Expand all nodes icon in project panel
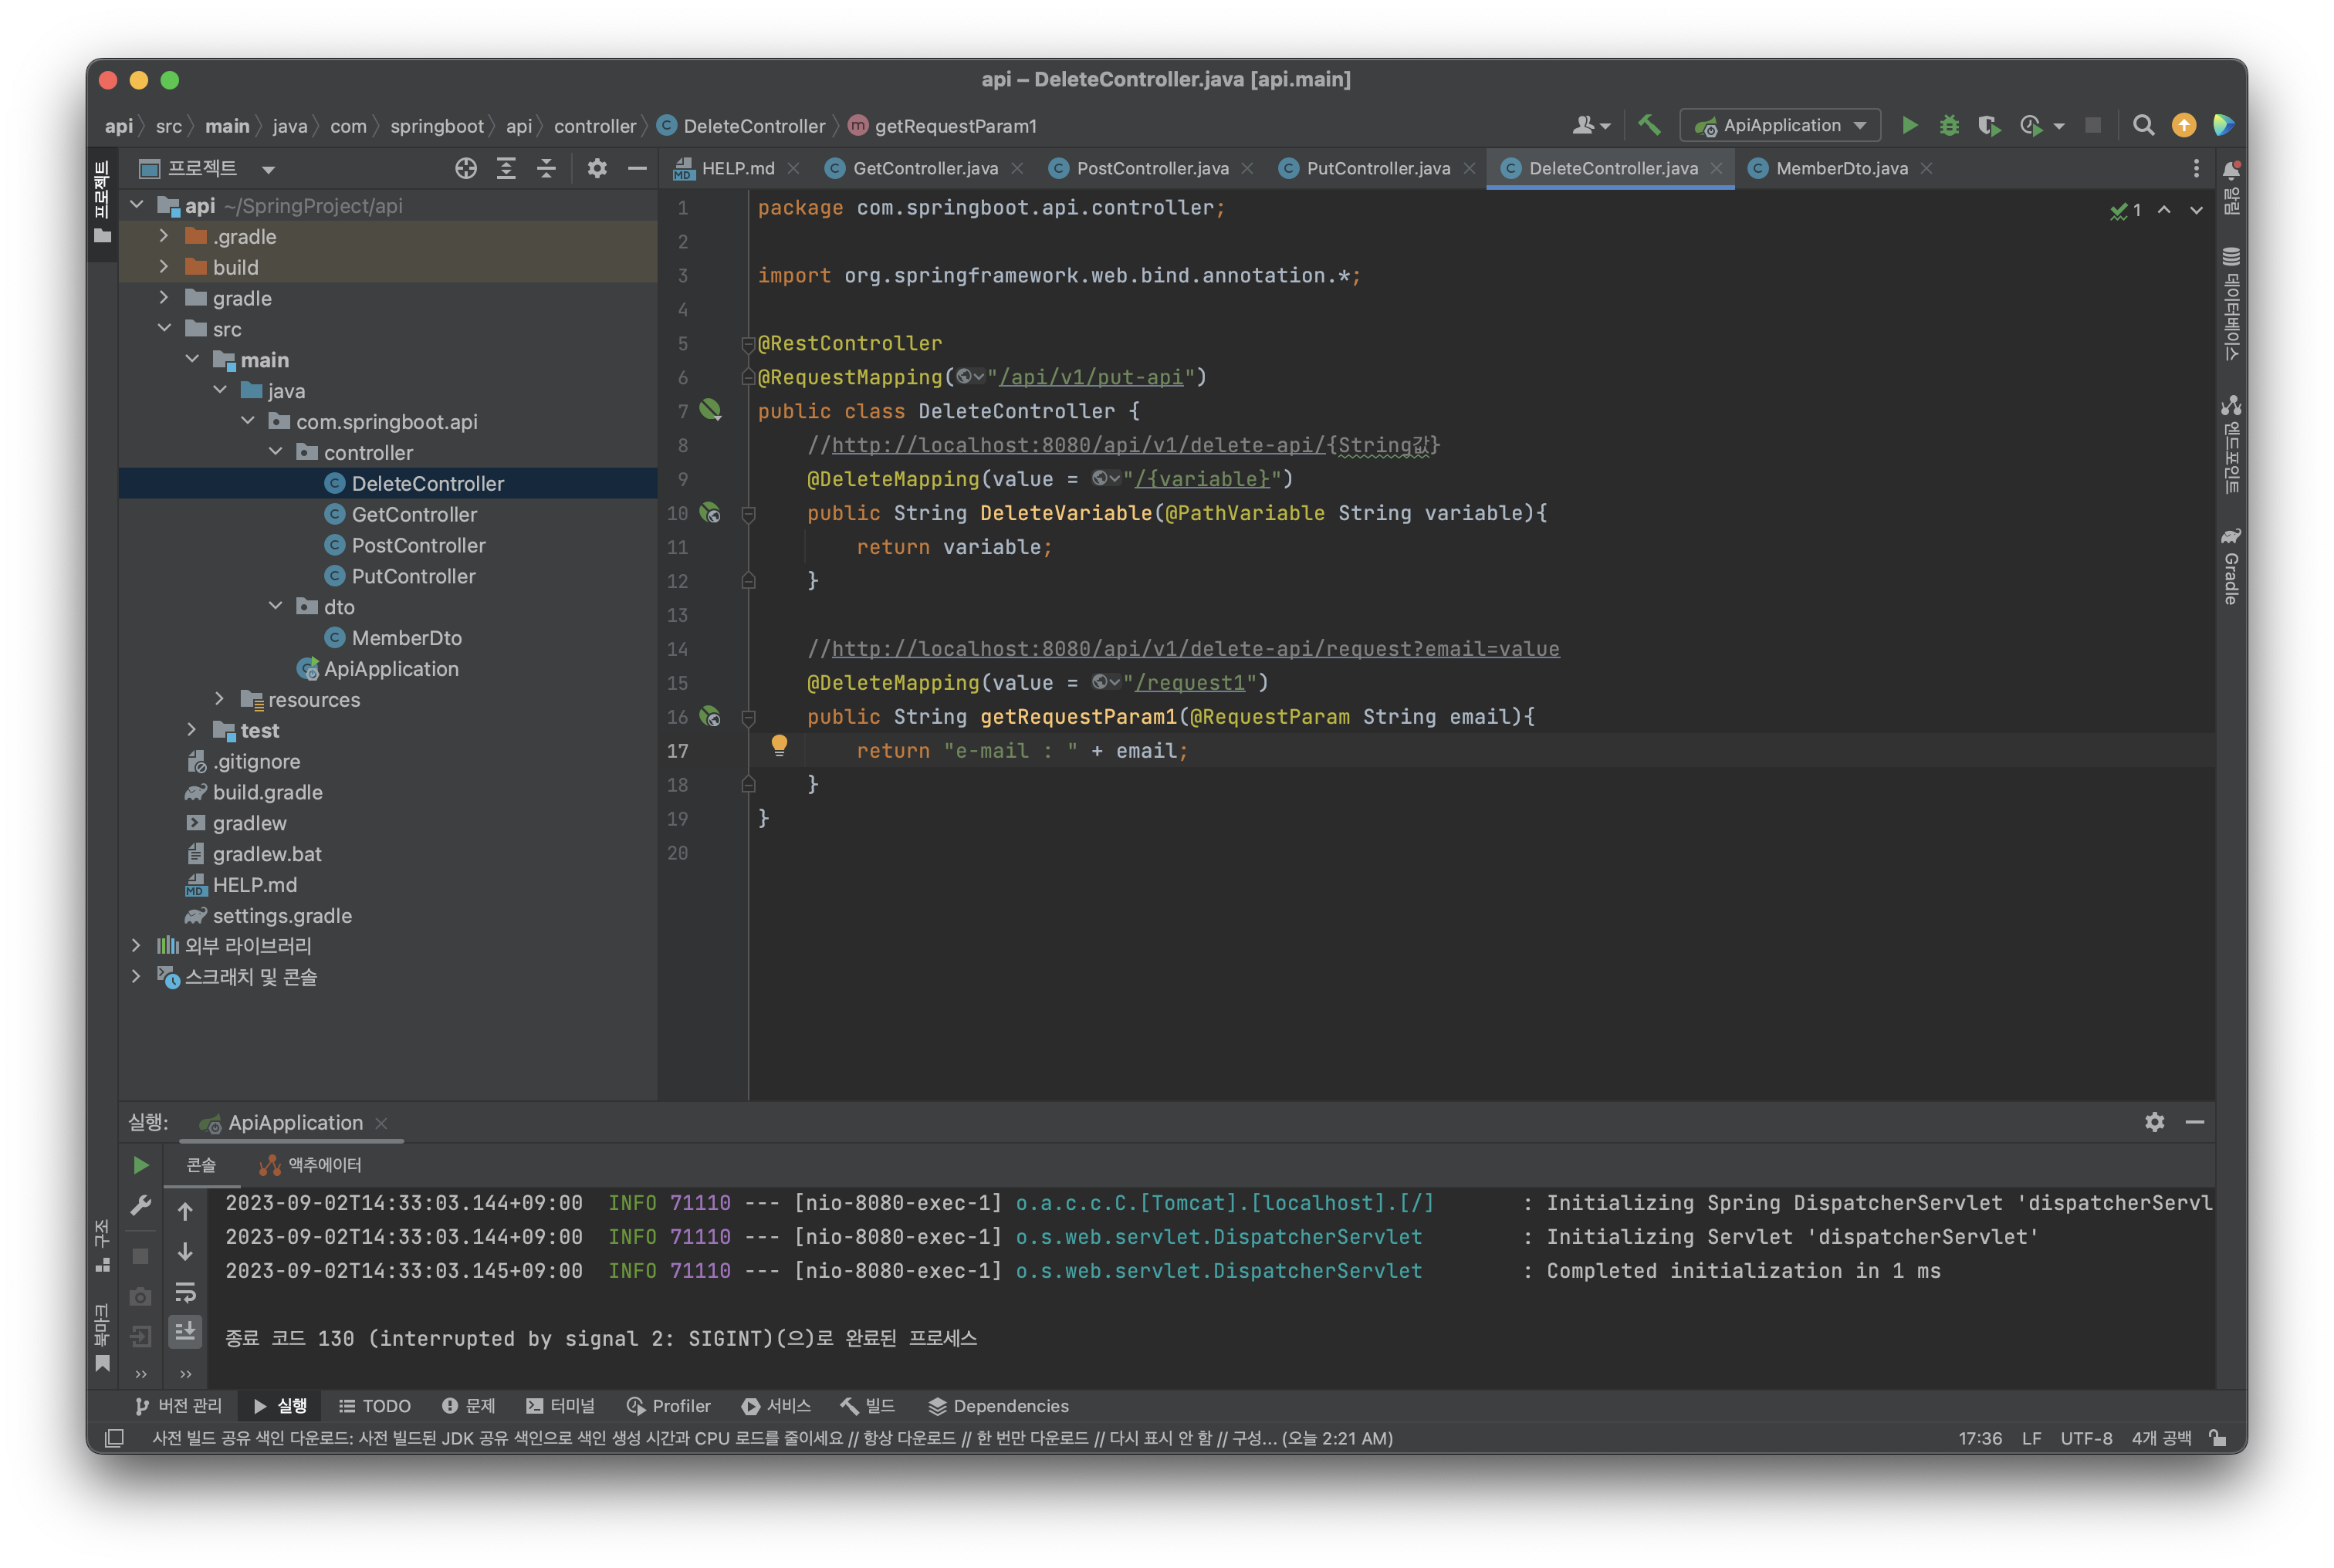This screenshot has height=1568, width=2334. [506, 168]
